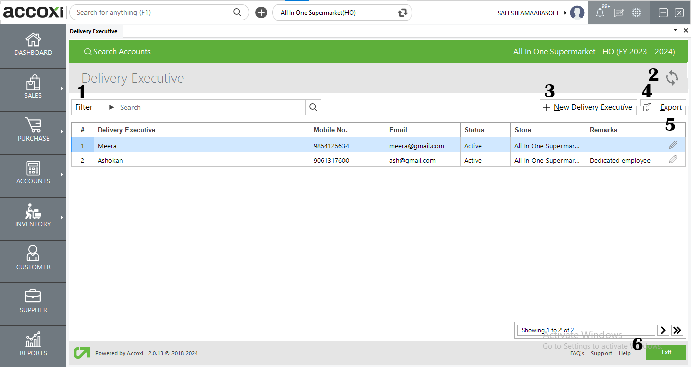Open the messages chat icon in top bar

(618, 13)
